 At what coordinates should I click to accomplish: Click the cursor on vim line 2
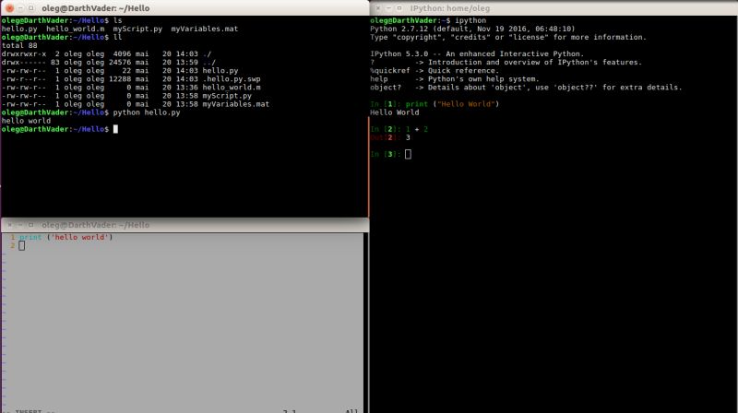(x=21, y=245)
